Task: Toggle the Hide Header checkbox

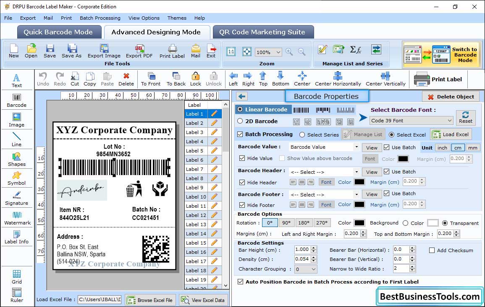Action: click(242, 182)
